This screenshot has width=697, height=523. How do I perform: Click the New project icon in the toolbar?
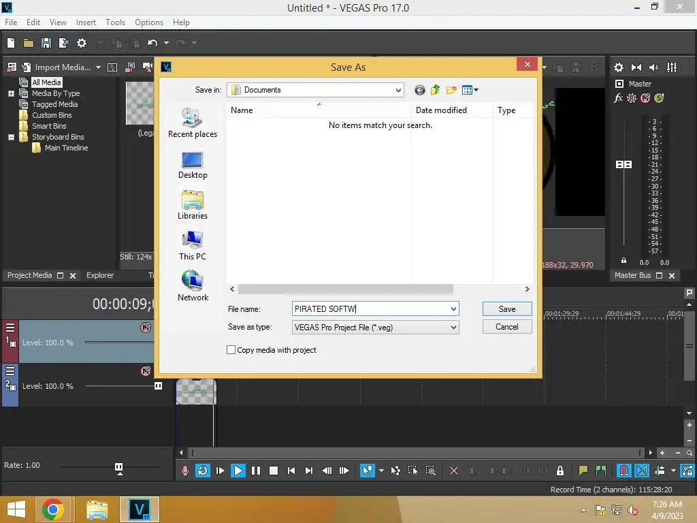click(11, 43)
